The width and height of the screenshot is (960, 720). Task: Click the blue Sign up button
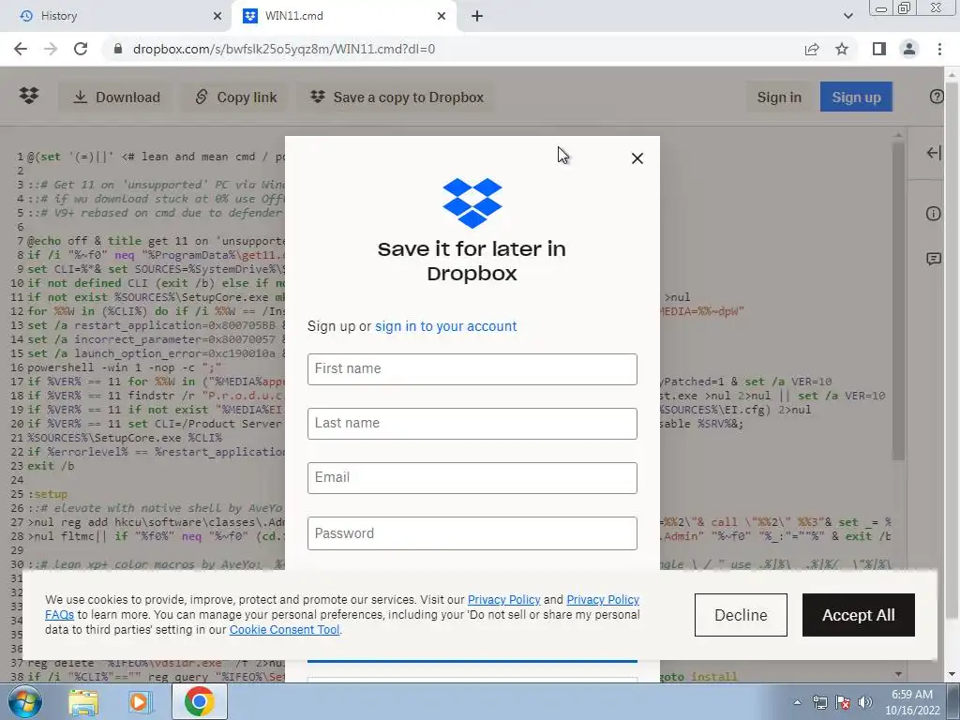coord(856,97)
